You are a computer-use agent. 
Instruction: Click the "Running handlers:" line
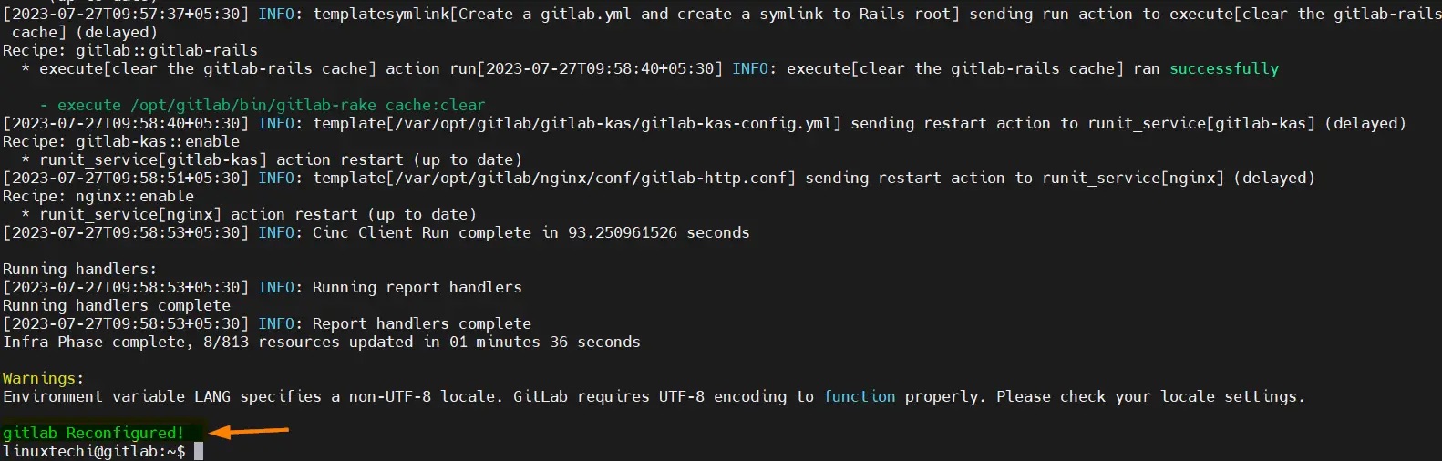tap(80, 269)
